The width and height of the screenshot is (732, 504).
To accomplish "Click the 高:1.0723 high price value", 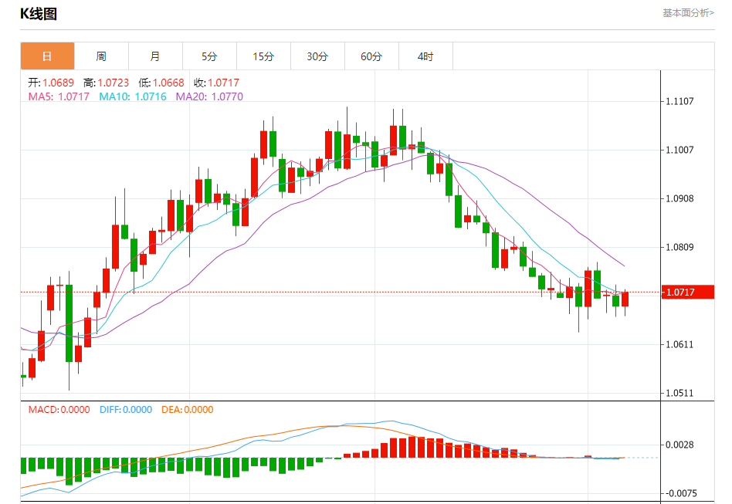I will pyautogui.click(x=106, y=83).
